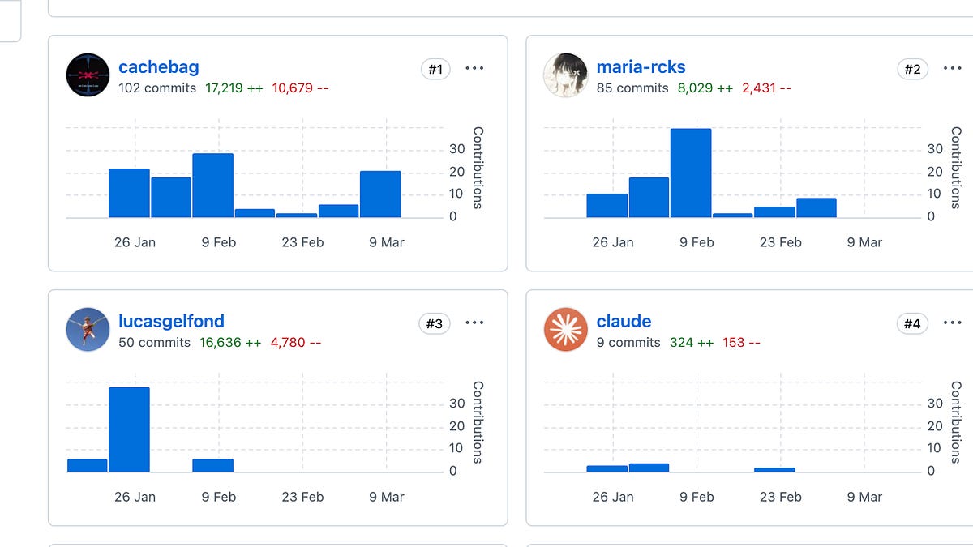Click the #2 rank badge on maria-rcks's card
The width and height of the screenshot is (973, 547).
tap(913, 70)
